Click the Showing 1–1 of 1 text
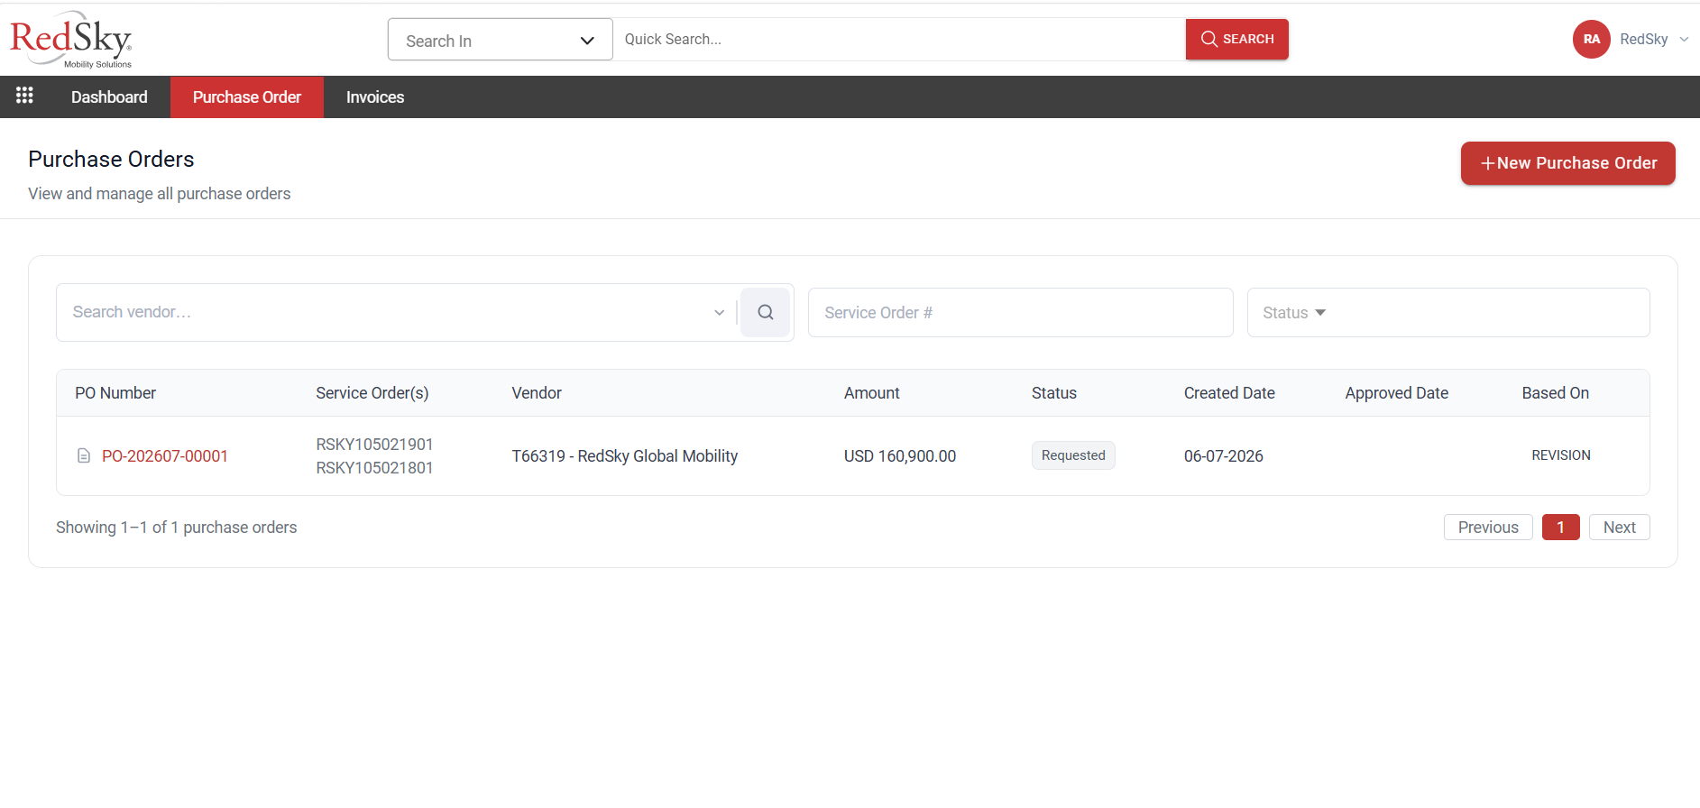This screenshot has height=808, width=1700. pos(176,528)
